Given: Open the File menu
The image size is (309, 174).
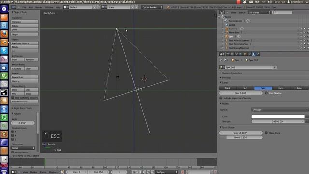Looking at the screenshot, I should pos(24,7).
